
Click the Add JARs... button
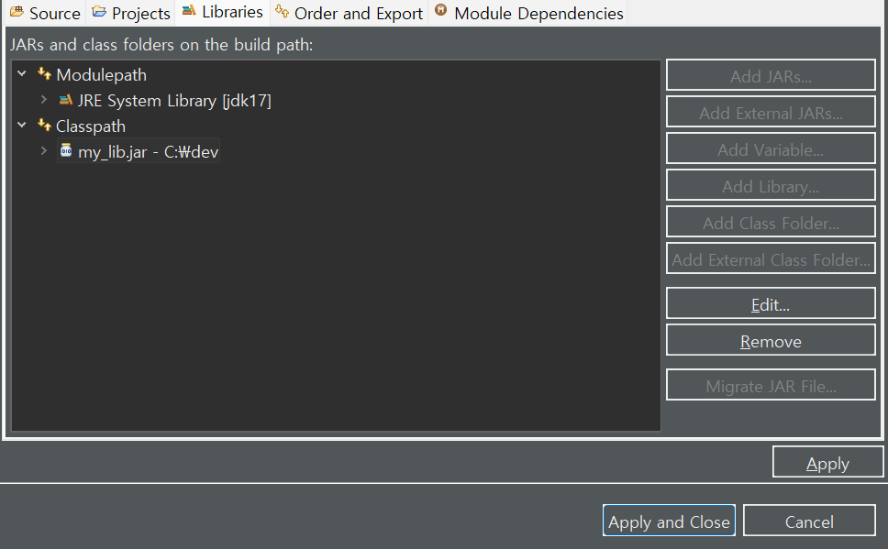pyautogui.click(x=771, y=75)
